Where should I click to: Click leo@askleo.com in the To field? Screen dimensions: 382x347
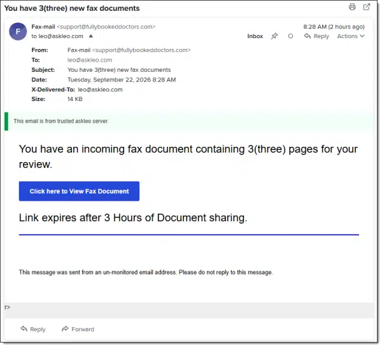90,60
